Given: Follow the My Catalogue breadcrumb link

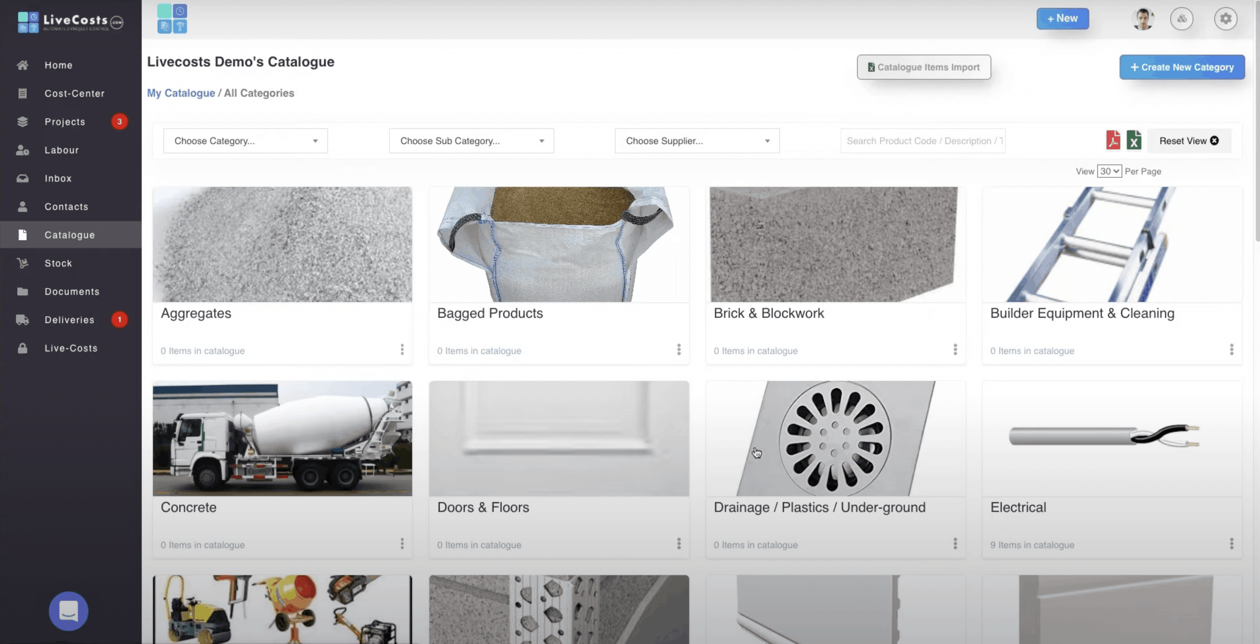Looking at the screenshot, I should click(181, 93).
